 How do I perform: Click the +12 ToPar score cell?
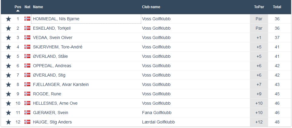pos(259,122)
